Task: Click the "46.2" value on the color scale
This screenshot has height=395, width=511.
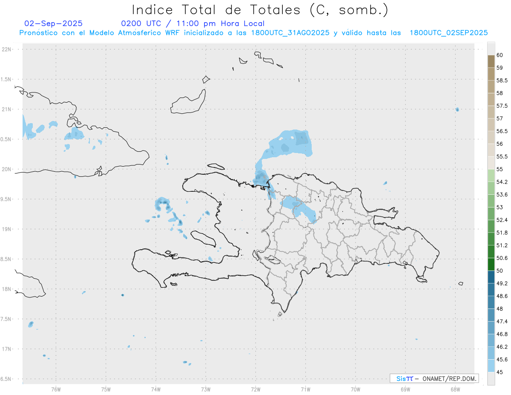Action: point(502,347)
